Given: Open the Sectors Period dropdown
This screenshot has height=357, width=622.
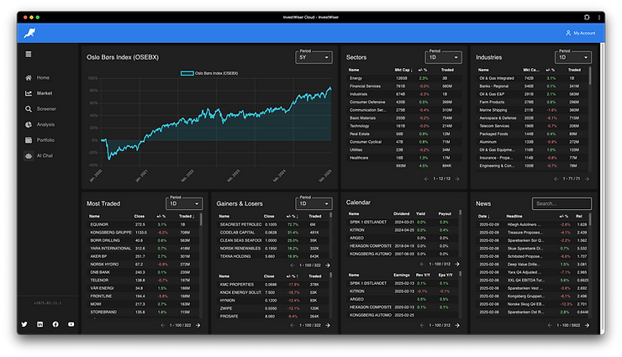Looking at the screenshot, I should point(443,57).
